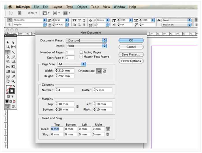Open the Page Size A4 dropdown
Viewport: 202px width, 153px height.
coord(72,64)
